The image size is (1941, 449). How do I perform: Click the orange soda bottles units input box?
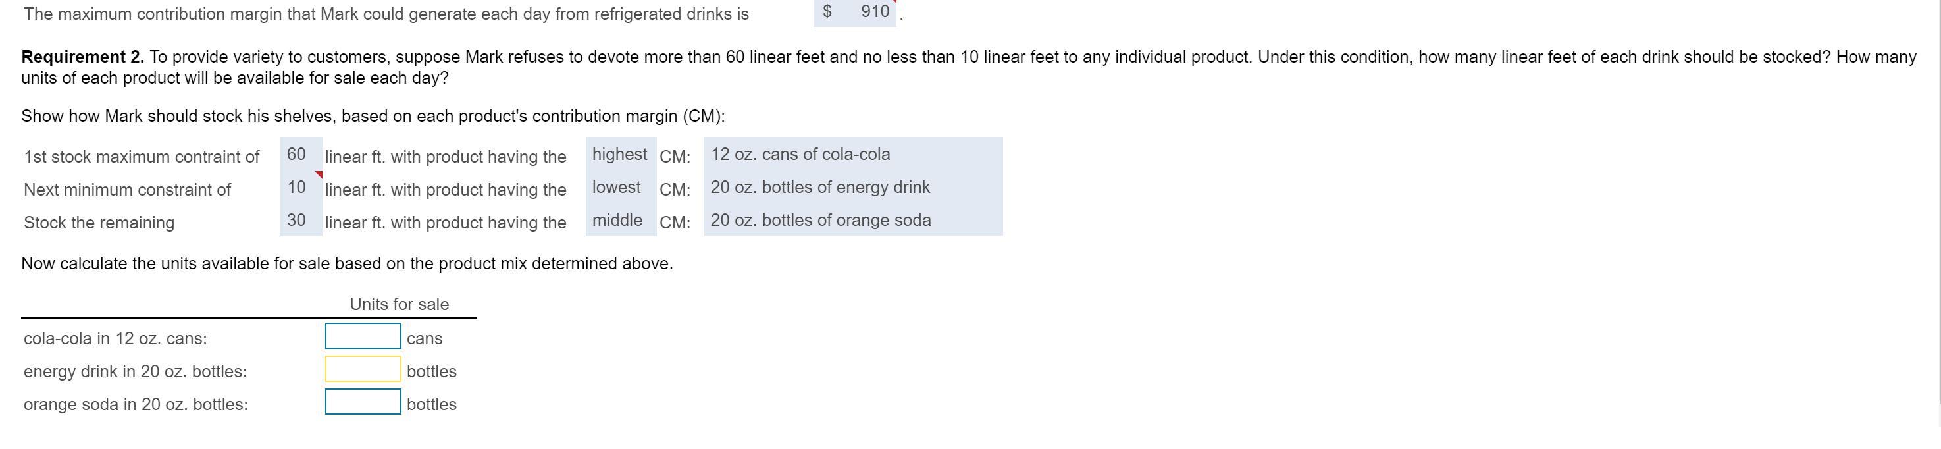point(363,402)
